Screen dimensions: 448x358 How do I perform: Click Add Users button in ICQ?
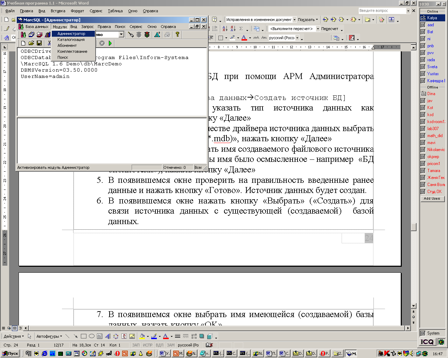click(x=432, y=199)
